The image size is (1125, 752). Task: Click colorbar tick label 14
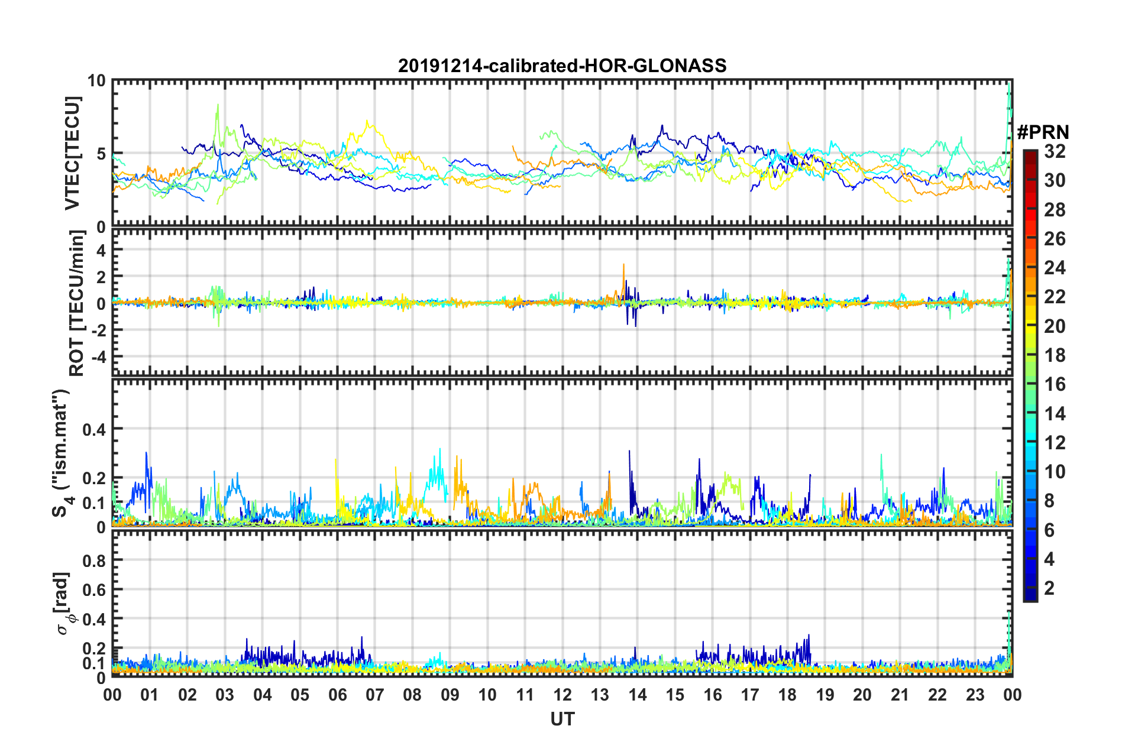click(1055, 414)
